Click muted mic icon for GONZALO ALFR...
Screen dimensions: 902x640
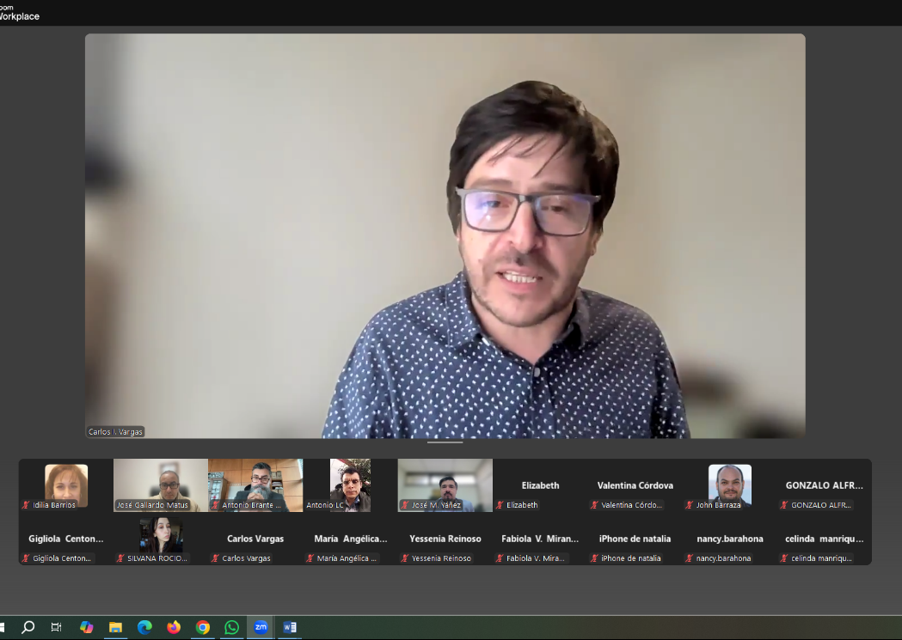[784, 505]
